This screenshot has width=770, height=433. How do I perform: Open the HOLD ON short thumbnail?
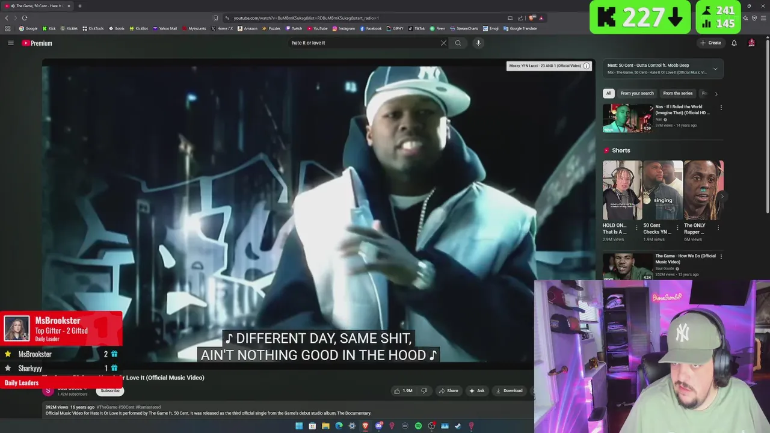tap(622, 190)
